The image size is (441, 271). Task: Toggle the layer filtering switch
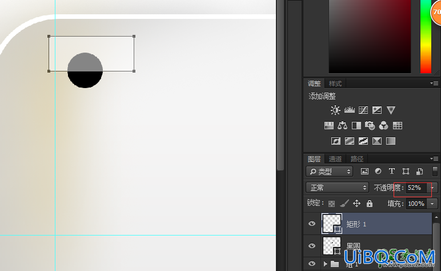click(x=435, y=171)
